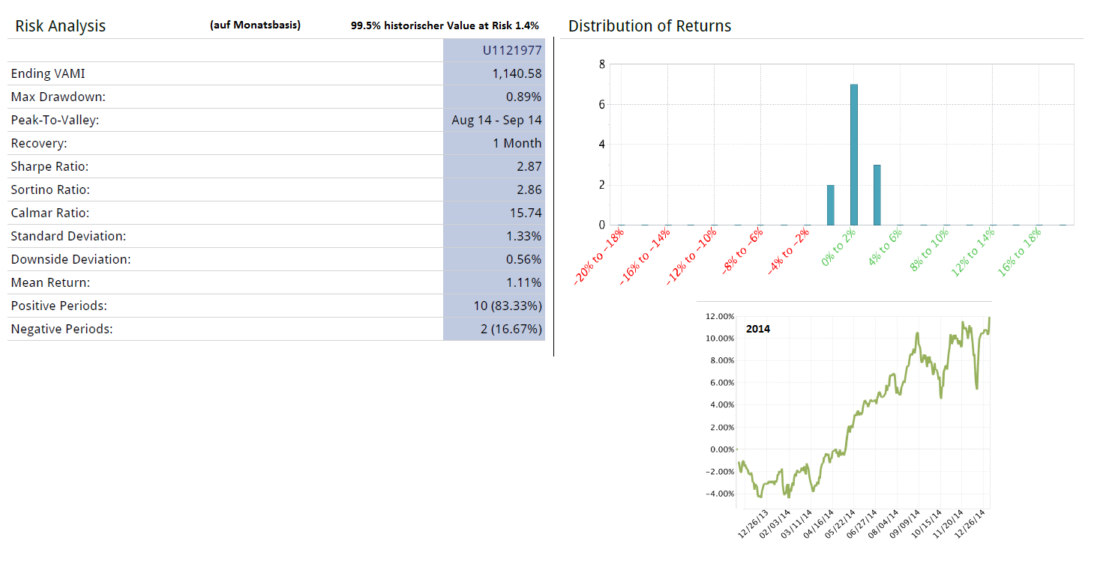This screenshot has width=1112, height=564.
Task: Click the 2014 label in the performance chart
Action: pos(757,329)
